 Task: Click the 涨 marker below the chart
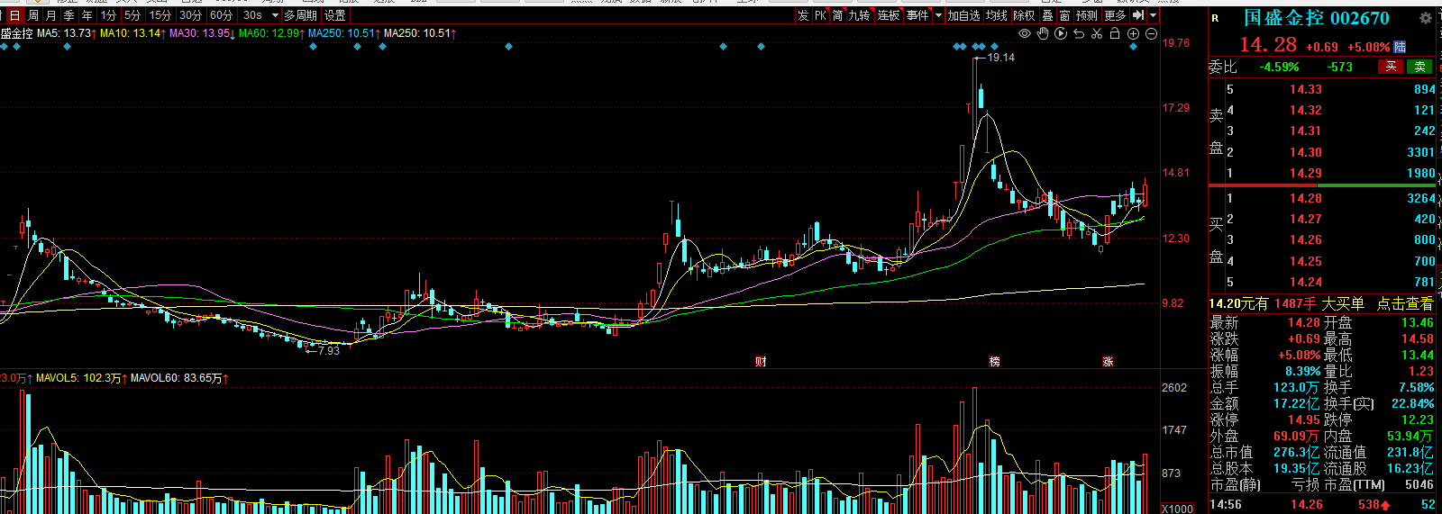click(1108, 361)
